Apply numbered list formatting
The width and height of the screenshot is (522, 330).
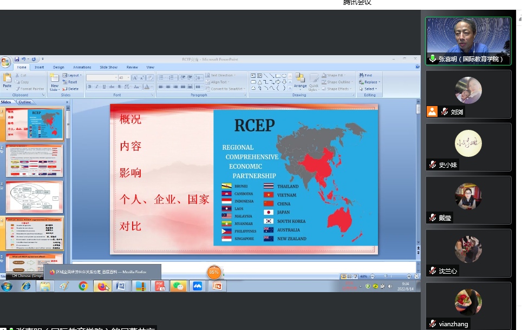tap(172, 78)
